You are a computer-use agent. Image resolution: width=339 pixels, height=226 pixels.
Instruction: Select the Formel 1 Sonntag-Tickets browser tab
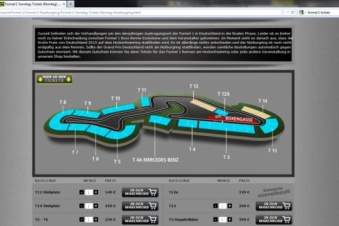point(33,4)
